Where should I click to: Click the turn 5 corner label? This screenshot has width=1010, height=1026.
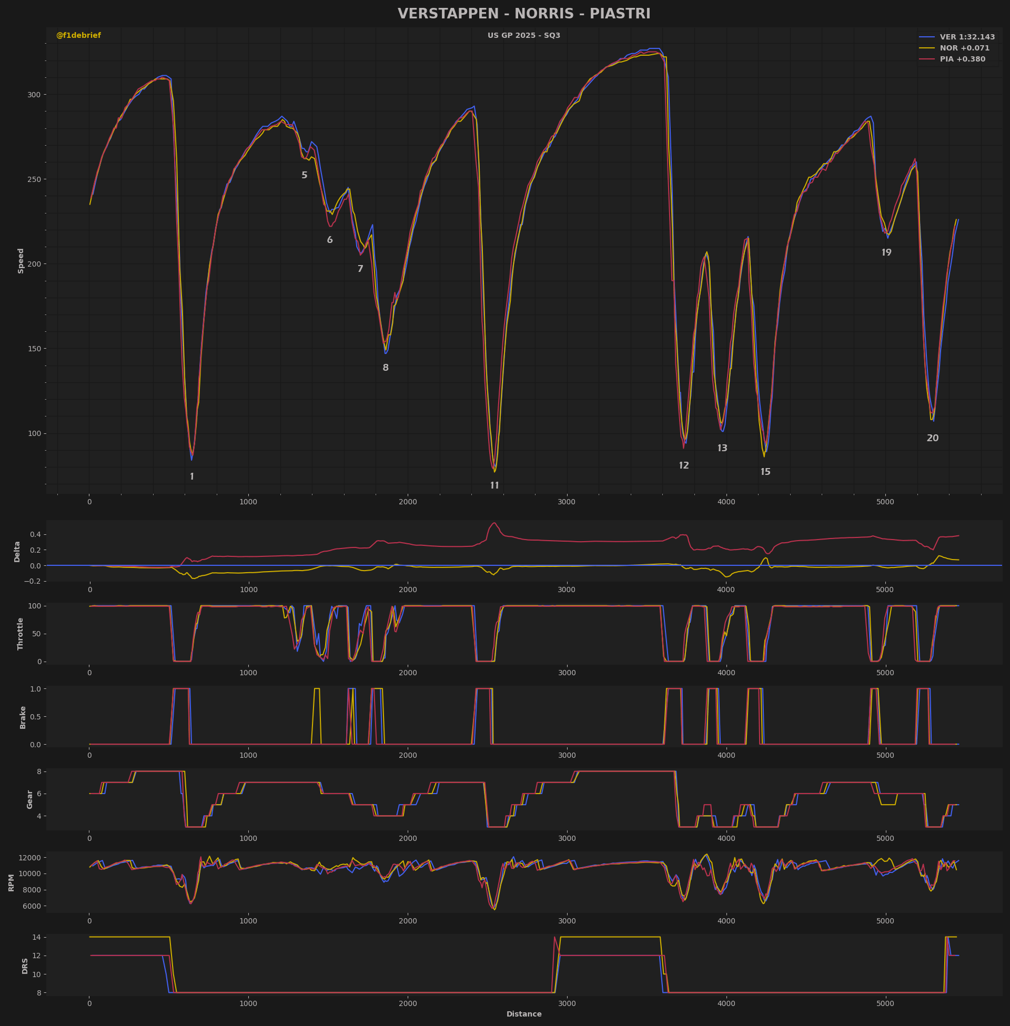(x=305, y=176)
